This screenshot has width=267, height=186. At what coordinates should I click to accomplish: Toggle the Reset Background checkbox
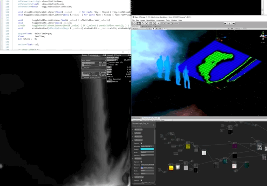tap(83, 77)
